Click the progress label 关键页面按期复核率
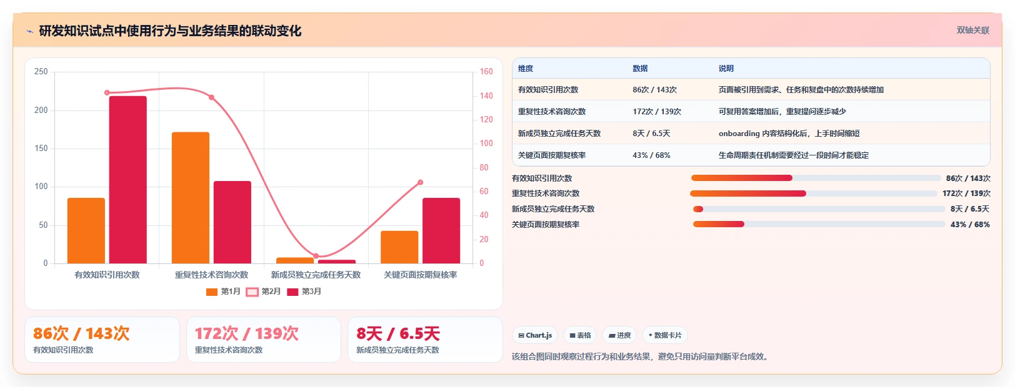Image resolution: width=1015 pixels, height=387 pixels. (x=546, y=225)
